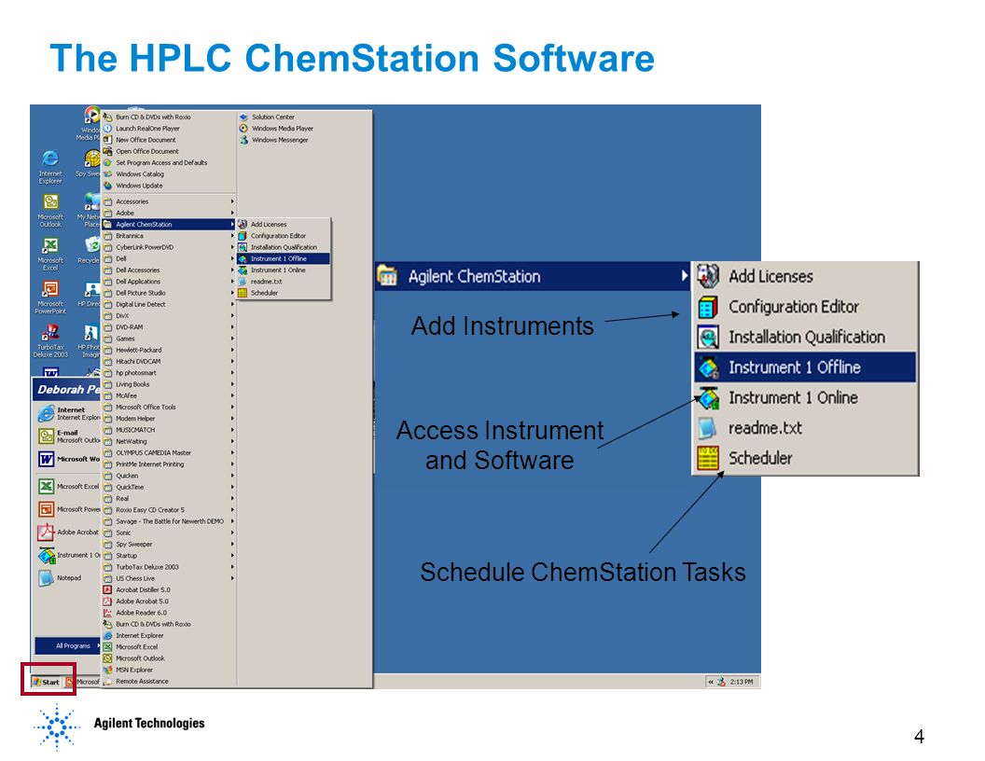Click the system tray clock 2:13 PM

tap(742, 682)
